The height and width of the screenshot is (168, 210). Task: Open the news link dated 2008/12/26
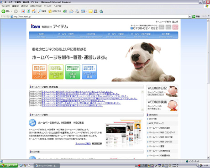click(x=80, y=94)
